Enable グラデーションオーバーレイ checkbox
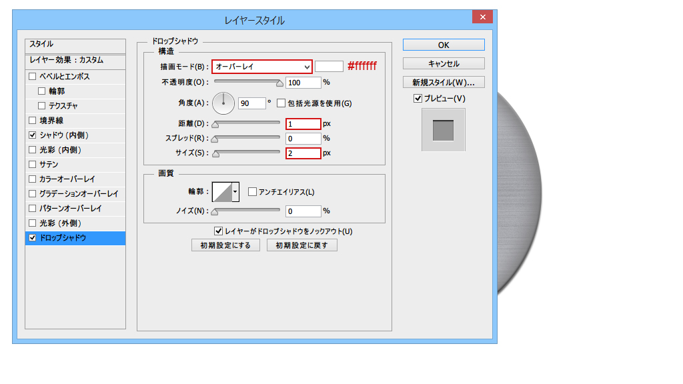Screen dimensions: 683x384 32,194
